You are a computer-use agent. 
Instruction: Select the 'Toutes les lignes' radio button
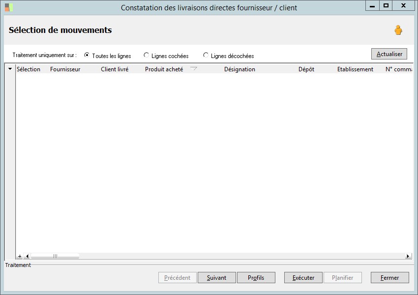[87, 55]
